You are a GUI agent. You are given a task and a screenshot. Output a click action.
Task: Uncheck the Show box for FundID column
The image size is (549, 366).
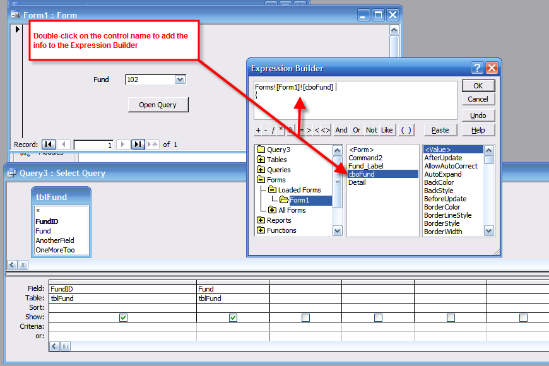coord(123,317)
